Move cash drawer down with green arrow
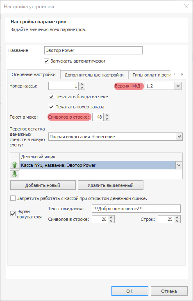This screenshot has width=193, height=301. (15, 174)
